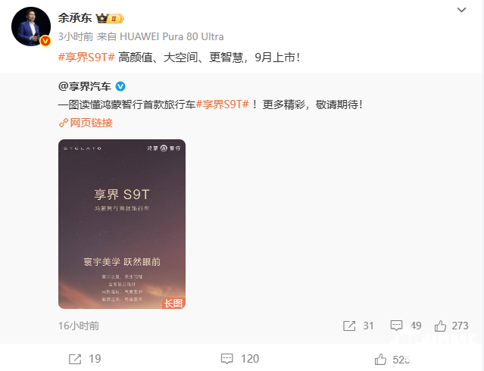Like 余承东's post with 525 likes
The height and width of the screenshot is (371, 484).
click(x=392, y=360)
